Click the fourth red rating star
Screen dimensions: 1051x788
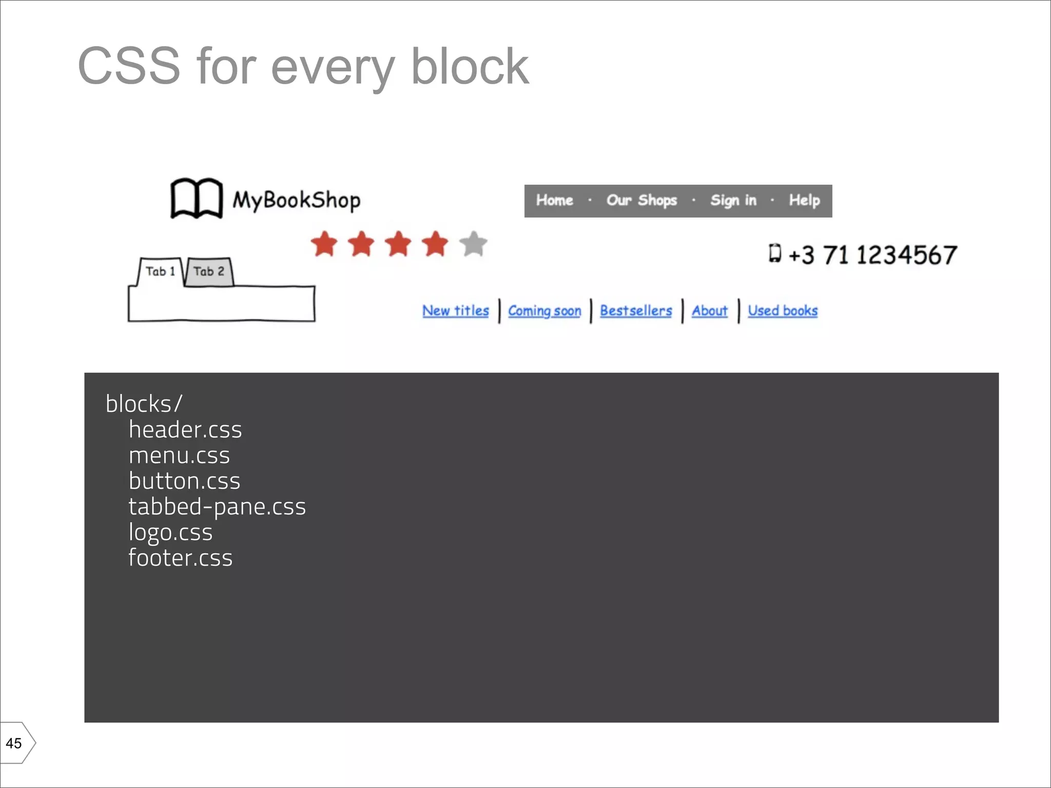pyautogui.click(x=436, y=244)
